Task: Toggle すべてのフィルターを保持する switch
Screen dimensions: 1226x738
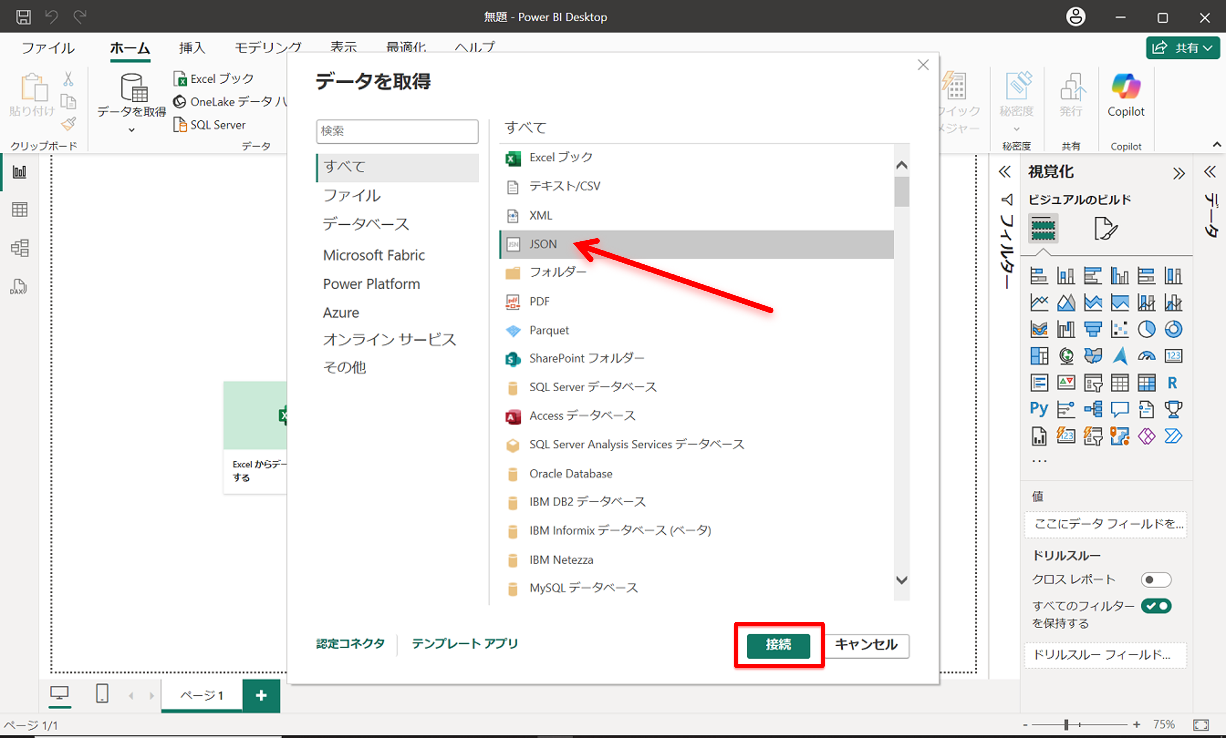Action: tap(1156, 606)
